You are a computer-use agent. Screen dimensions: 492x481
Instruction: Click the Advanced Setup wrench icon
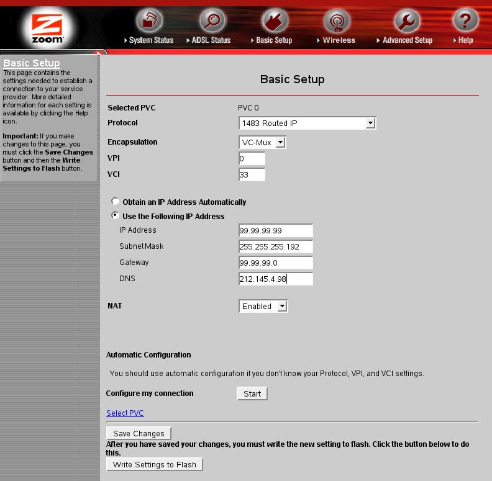click(x=407, y=20)
